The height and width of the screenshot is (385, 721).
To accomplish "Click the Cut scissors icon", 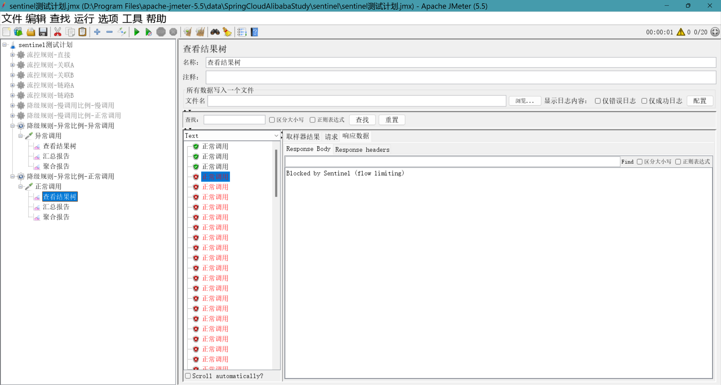I will [57, 32].
